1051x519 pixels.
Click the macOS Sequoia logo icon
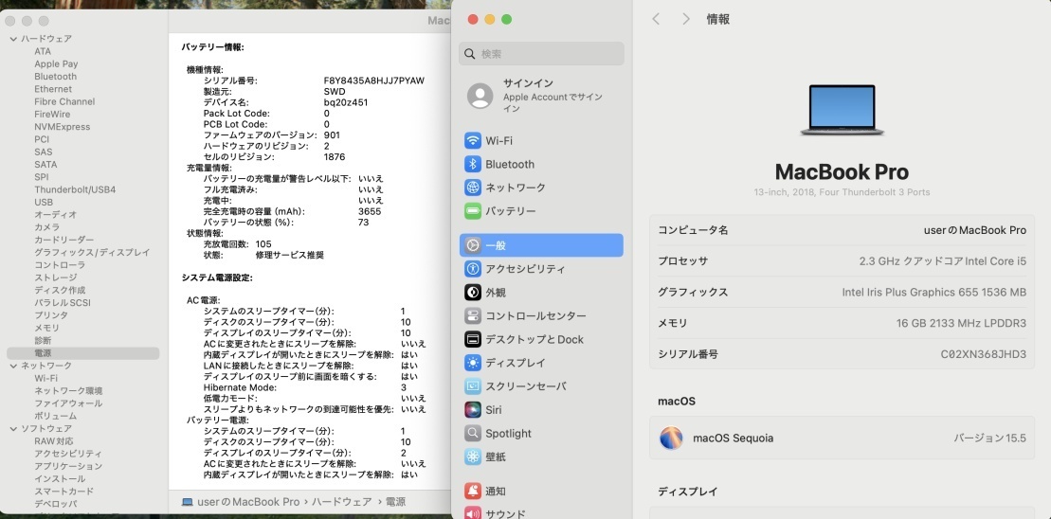point(671,438)
